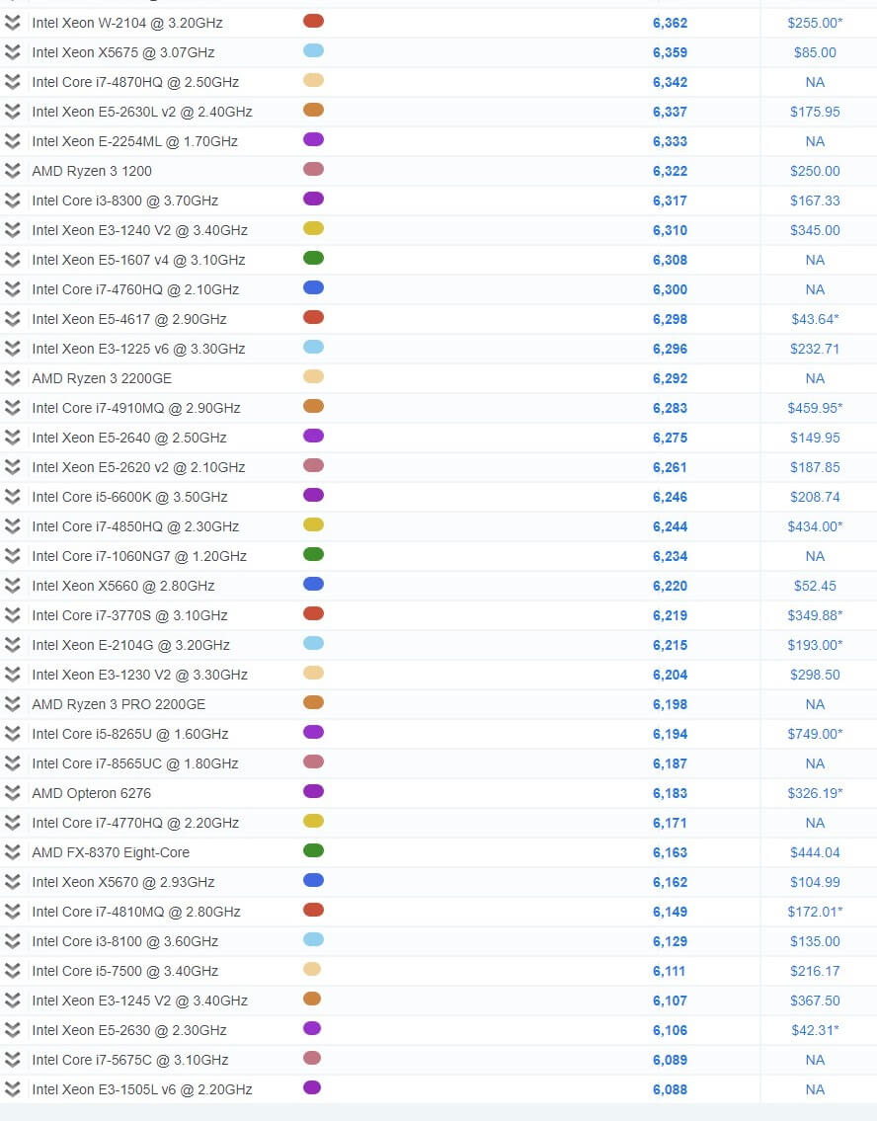The image size is (877, 1121).
Task: Expand details for Intel Xeon X5660
Action: pyautogui.click(x=12, y=586)
